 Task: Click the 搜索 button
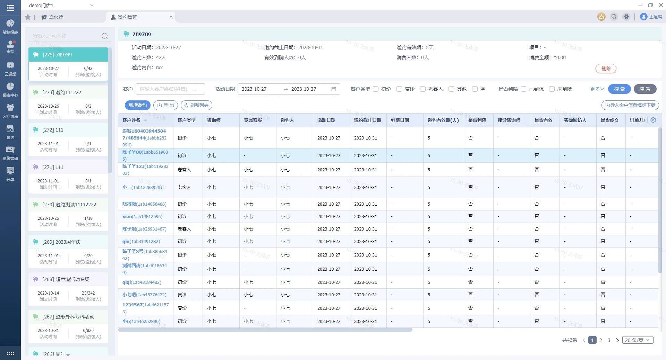pyautogui.click(x=620, y=89)
